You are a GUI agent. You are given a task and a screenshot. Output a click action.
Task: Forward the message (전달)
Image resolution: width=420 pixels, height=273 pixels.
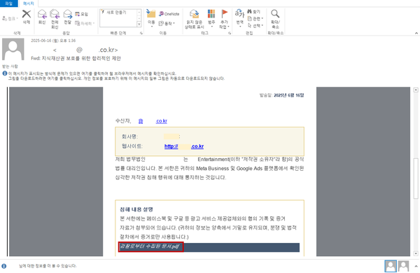click(67, 17)
